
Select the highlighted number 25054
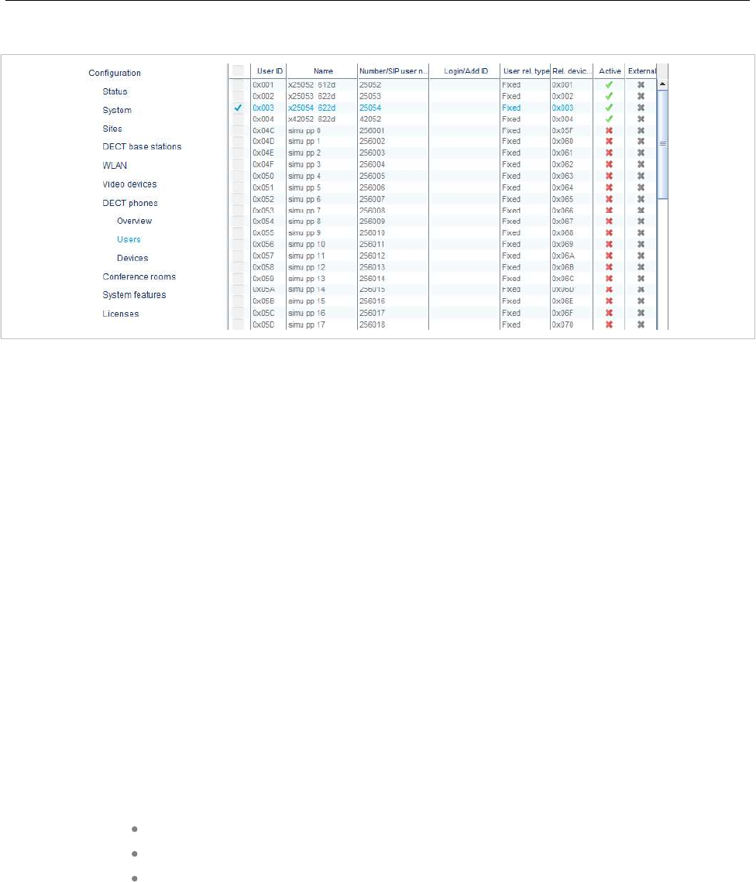tap(370, 108)
